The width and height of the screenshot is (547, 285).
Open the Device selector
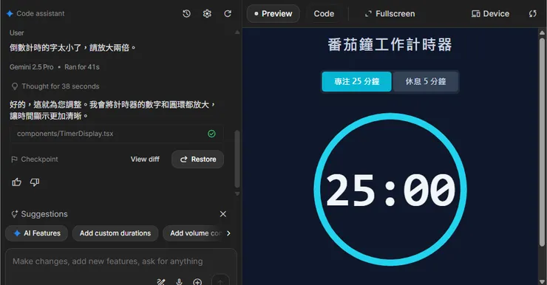pyautogui.click(x=490, y=13)
